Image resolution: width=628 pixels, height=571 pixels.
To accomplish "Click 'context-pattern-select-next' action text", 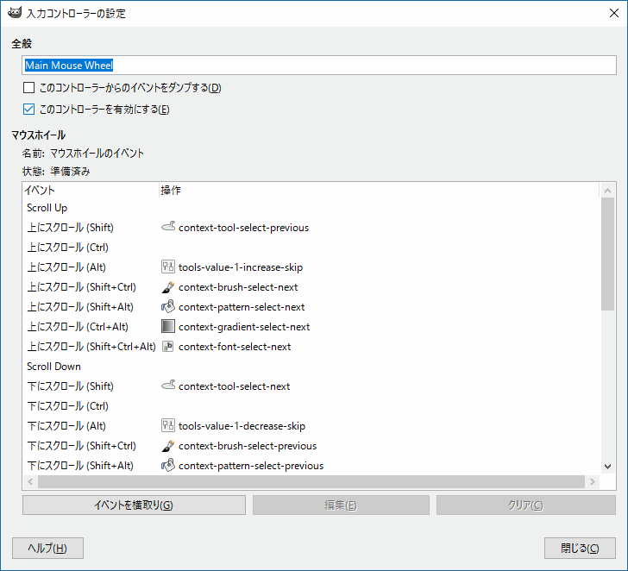I will coord(242,307).
